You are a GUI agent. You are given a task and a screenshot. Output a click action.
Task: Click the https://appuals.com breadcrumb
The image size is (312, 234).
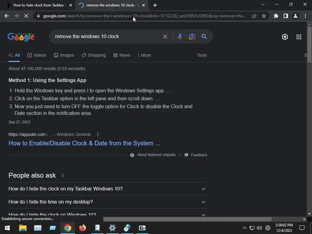[x=27, y=134]
